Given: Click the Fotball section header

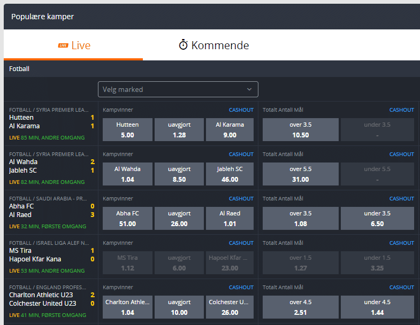Looking at the screenshot, I should point(19,69).
